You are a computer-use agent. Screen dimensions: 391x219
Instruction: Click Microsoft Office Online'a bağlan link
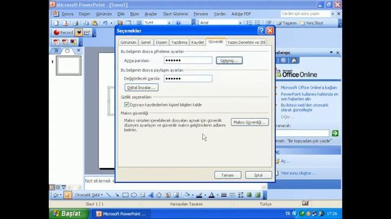309,88
